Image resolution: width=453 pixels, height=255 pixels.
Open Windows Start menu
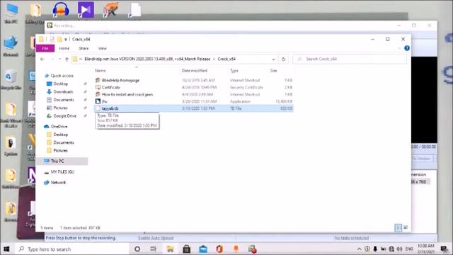click(x=6, y=249)
